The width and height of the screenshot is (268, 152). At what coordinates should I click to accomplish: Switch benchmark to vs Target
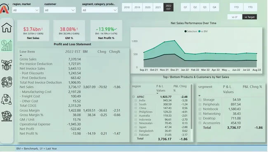[x=249, y=17]
